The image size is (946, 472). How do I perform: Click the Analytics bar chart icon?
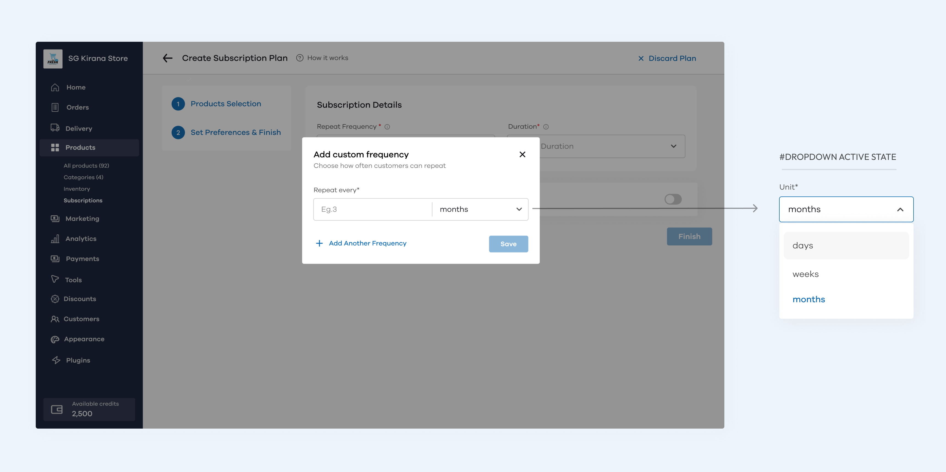tap(55, 239)
